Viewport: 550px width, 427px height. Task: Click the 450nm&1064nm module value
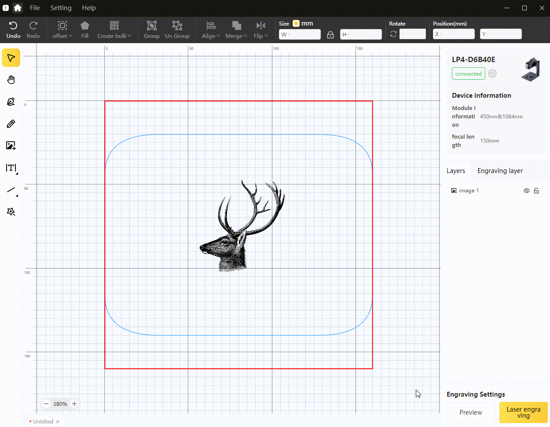501,117
